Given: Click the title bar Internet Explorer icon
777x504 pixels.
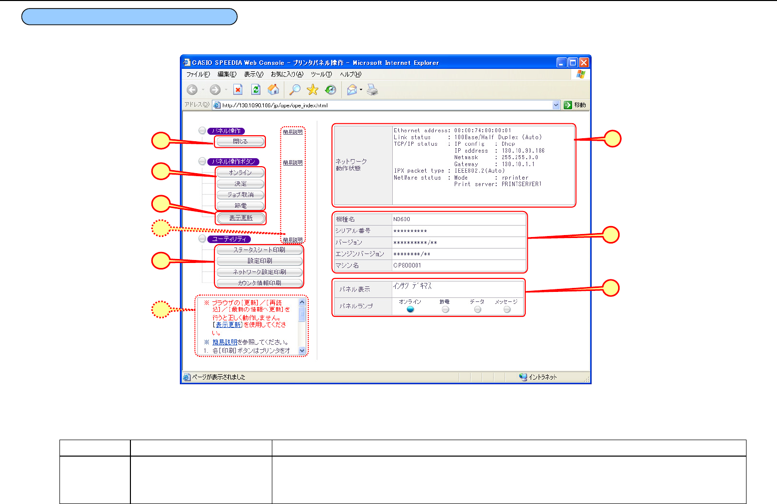Looking at the screenshot, I should click(x=187, y=63).
